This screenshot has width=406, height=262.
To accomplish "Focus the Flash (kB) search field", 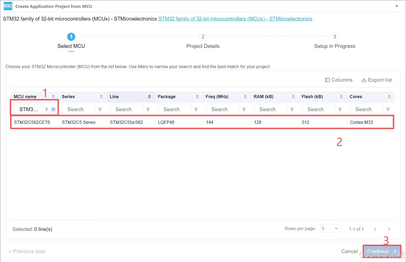I will pyautogui.click(x=319, y=109).
